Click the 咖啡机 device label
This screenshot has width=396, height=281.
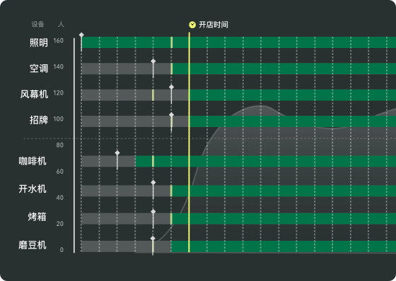click(33, 161)
